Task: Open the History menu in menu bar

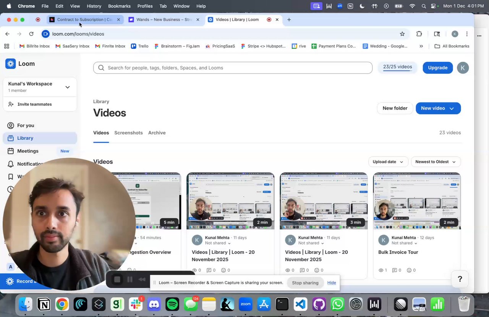Action: [94, 6]
